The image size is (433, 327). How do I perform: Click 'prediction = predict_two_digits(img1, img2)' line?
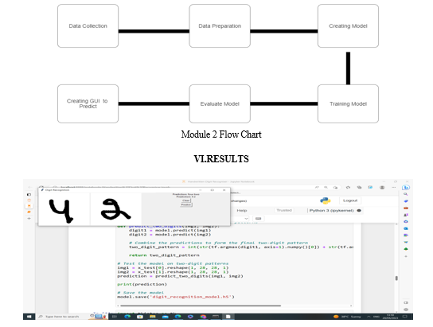point(180,276)
